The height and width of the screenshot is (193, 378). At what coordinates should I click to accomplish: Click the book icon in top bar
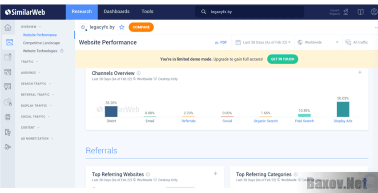point(361,12)
